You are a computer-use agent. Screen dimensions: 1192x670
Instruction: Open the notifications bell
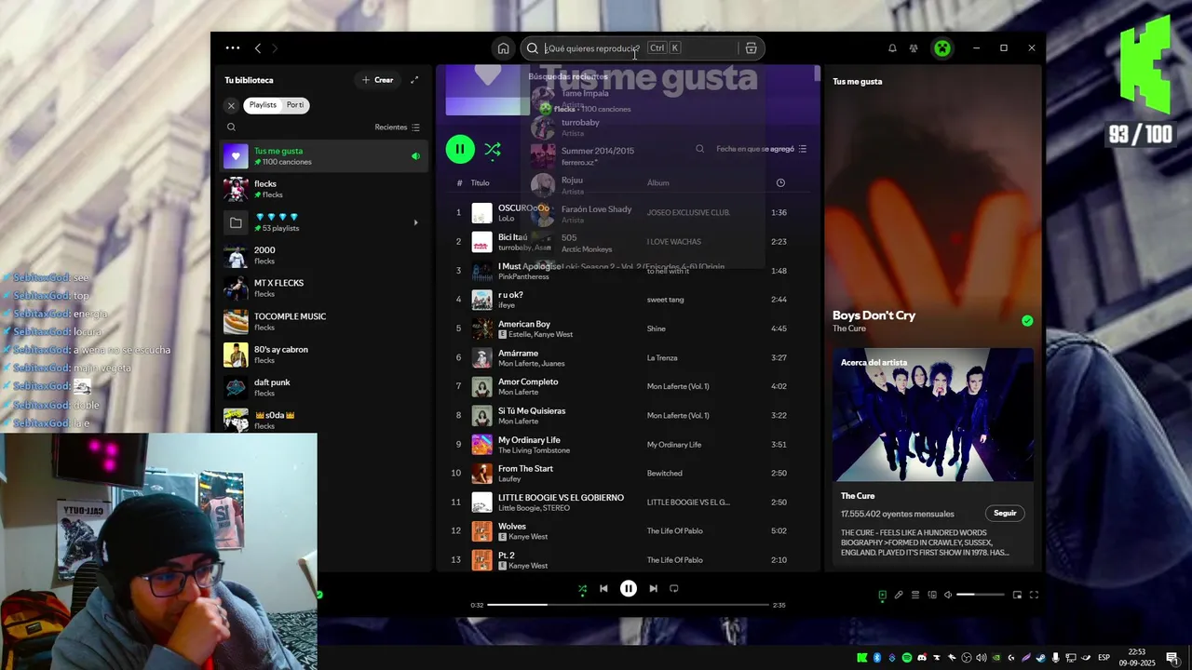892,48
